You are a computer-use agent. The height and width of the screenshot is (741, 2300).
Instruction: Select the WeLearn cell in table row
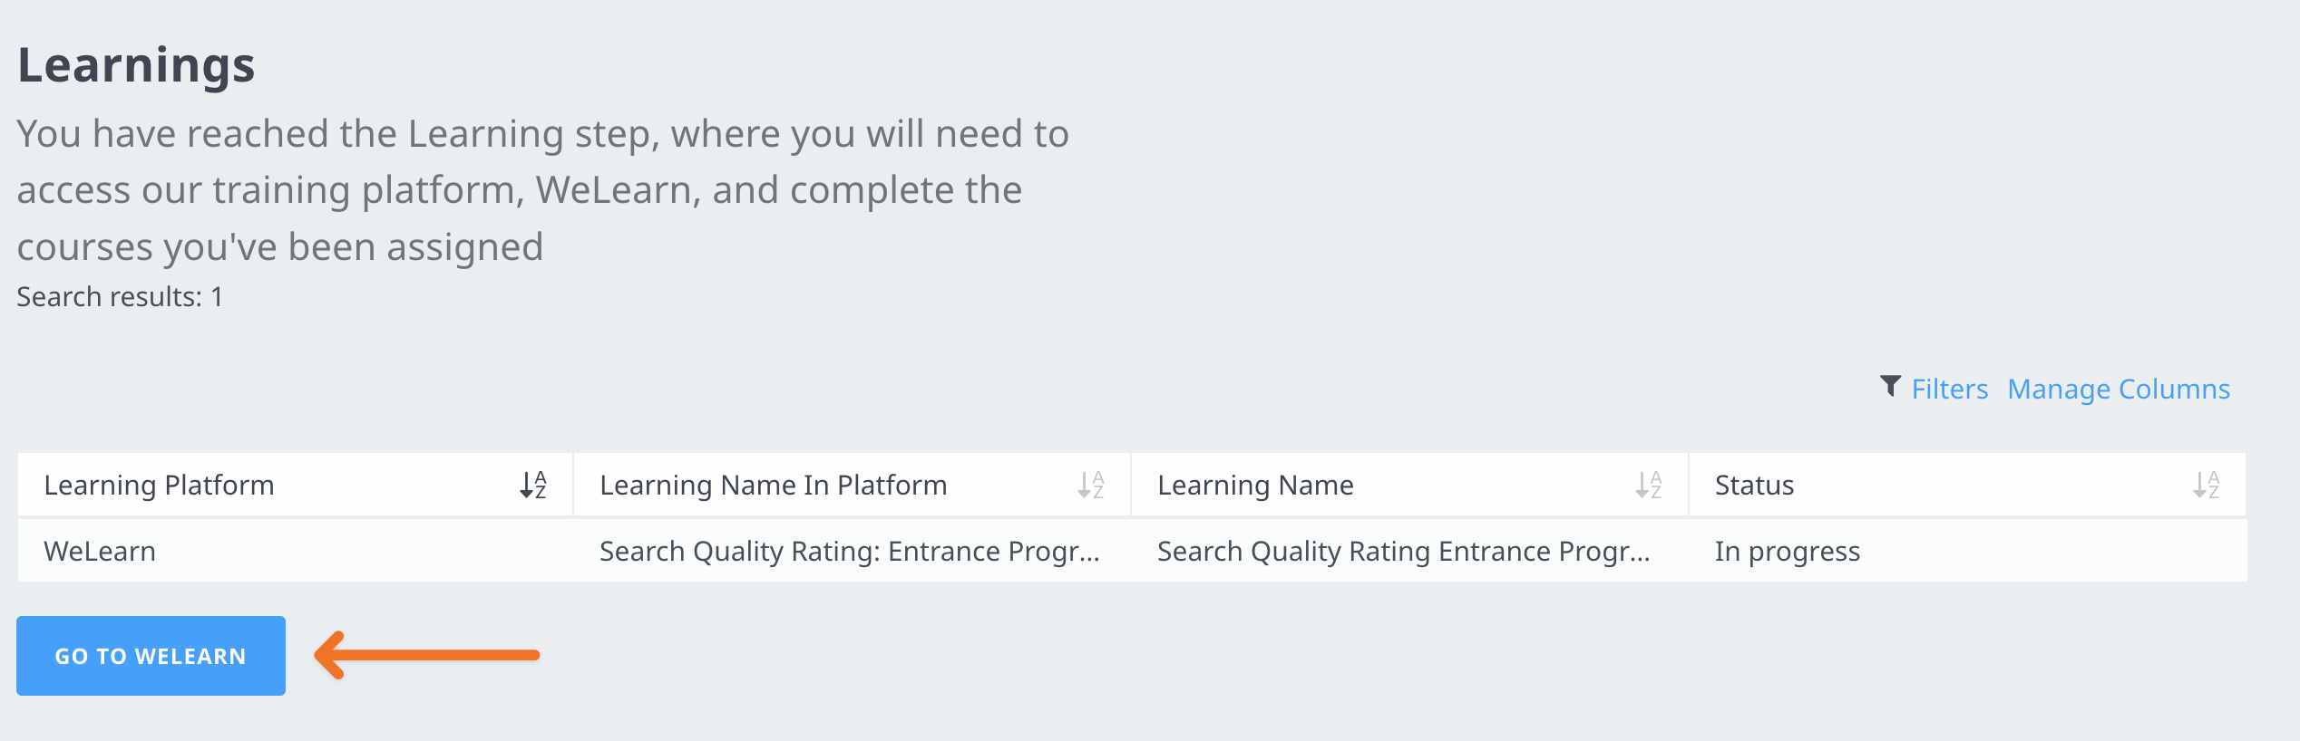(x=100, y=551)
